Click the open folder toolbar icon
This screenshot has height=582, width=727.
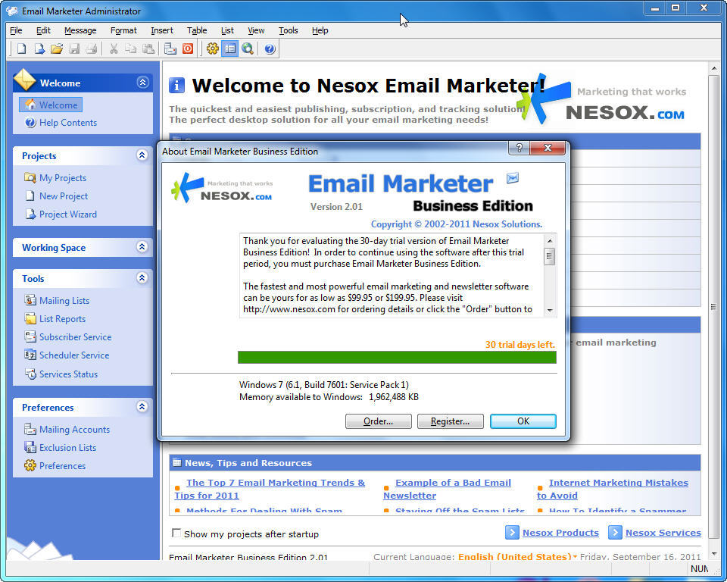point(57,48)
